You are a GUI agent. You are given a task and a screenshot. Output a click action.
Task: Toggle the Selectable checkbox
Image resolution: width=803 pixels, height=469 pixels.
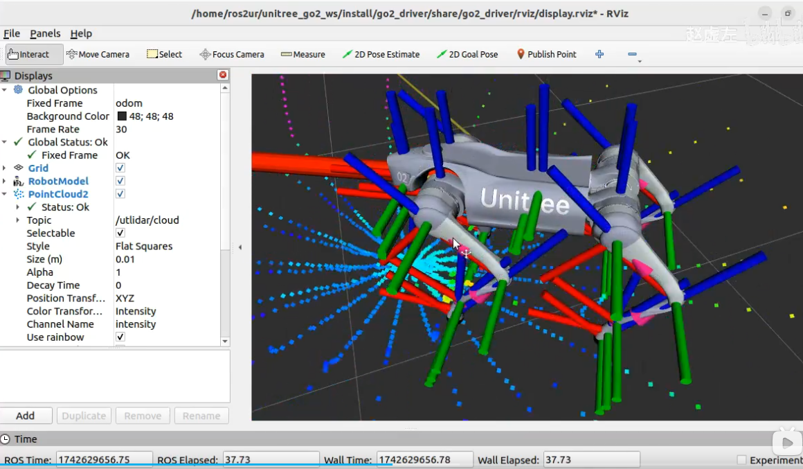click(x=120, y=233)
